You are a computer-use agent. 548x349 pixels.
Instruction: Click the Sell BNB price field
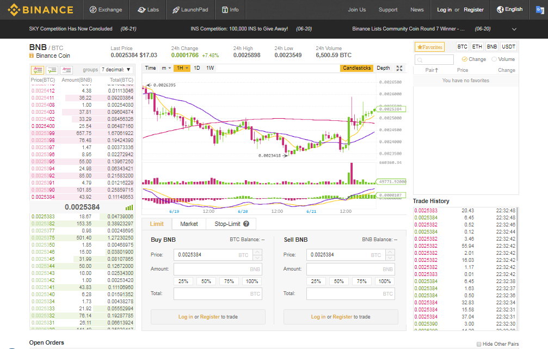click(x=346, y=255)
